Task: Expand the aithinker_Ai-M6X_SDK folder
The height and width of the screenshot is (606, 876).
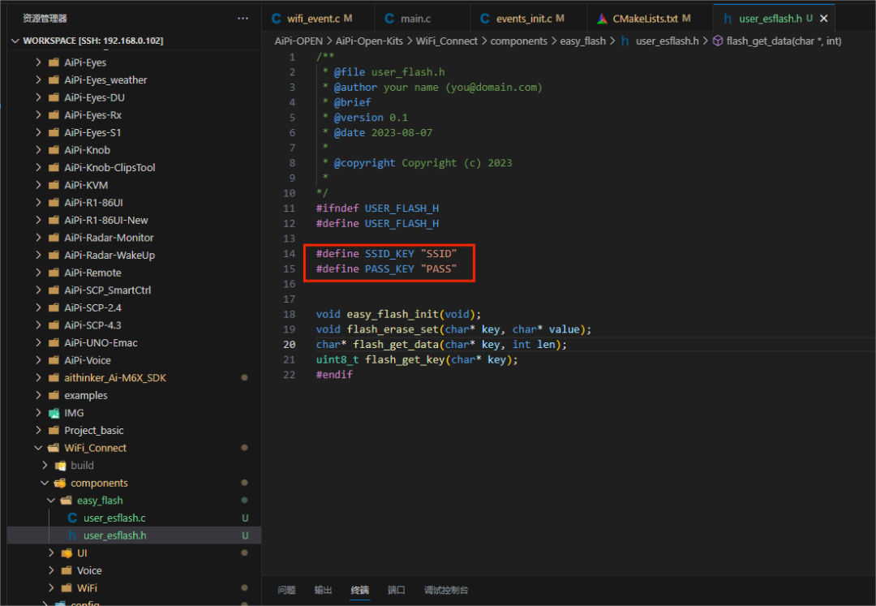Action: coord(38,378)
